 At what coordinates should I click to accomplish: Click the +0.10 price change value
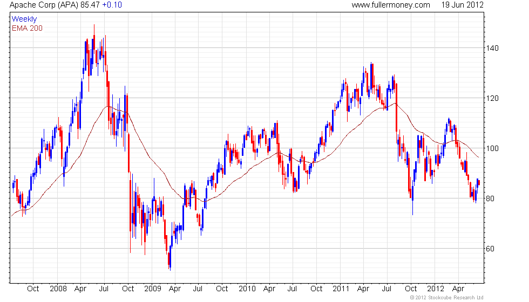click(x=112, y=5)
